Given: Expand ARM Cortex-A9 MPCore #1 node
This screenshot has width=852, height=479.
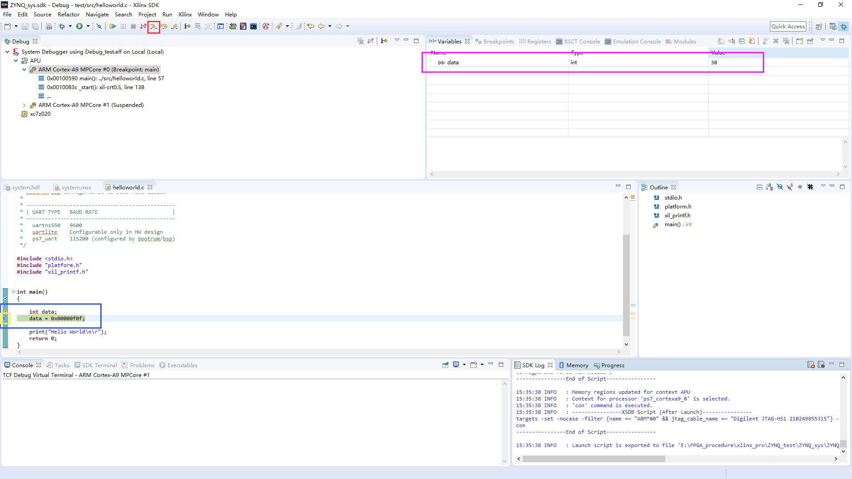Looking at the screenshot, I should pyautogui.click(x=24, y=105).
